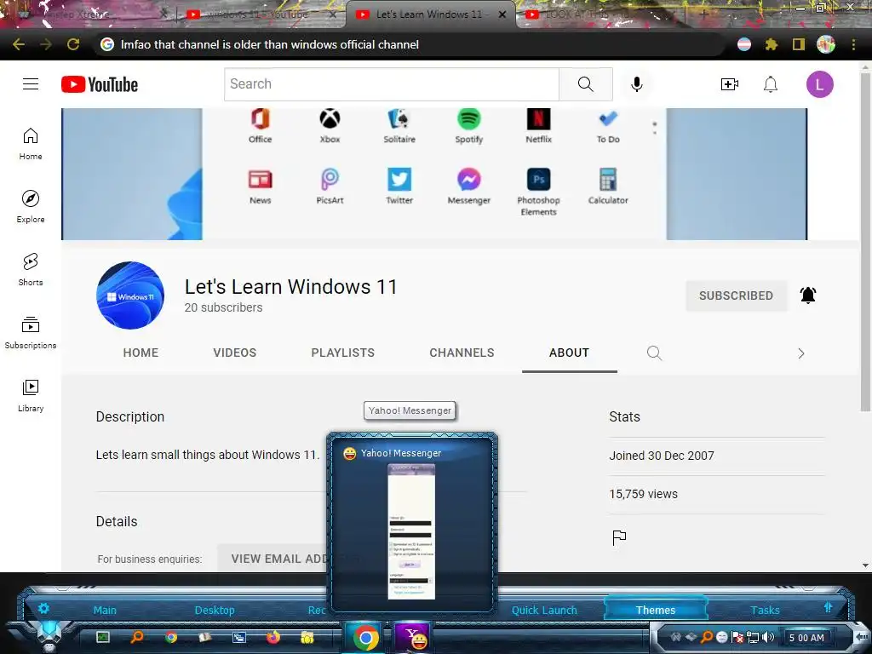Click the channel notification bell
872x654 pixels.
tap(807, 295)
